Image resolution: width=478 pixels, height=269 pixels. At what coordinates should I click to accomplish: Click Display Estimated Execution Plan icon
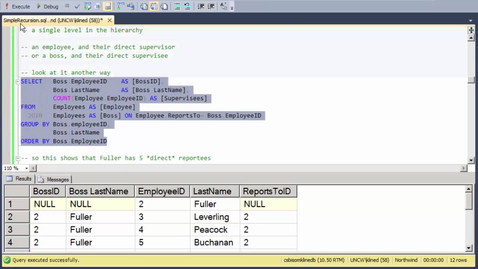pos(87,6)
